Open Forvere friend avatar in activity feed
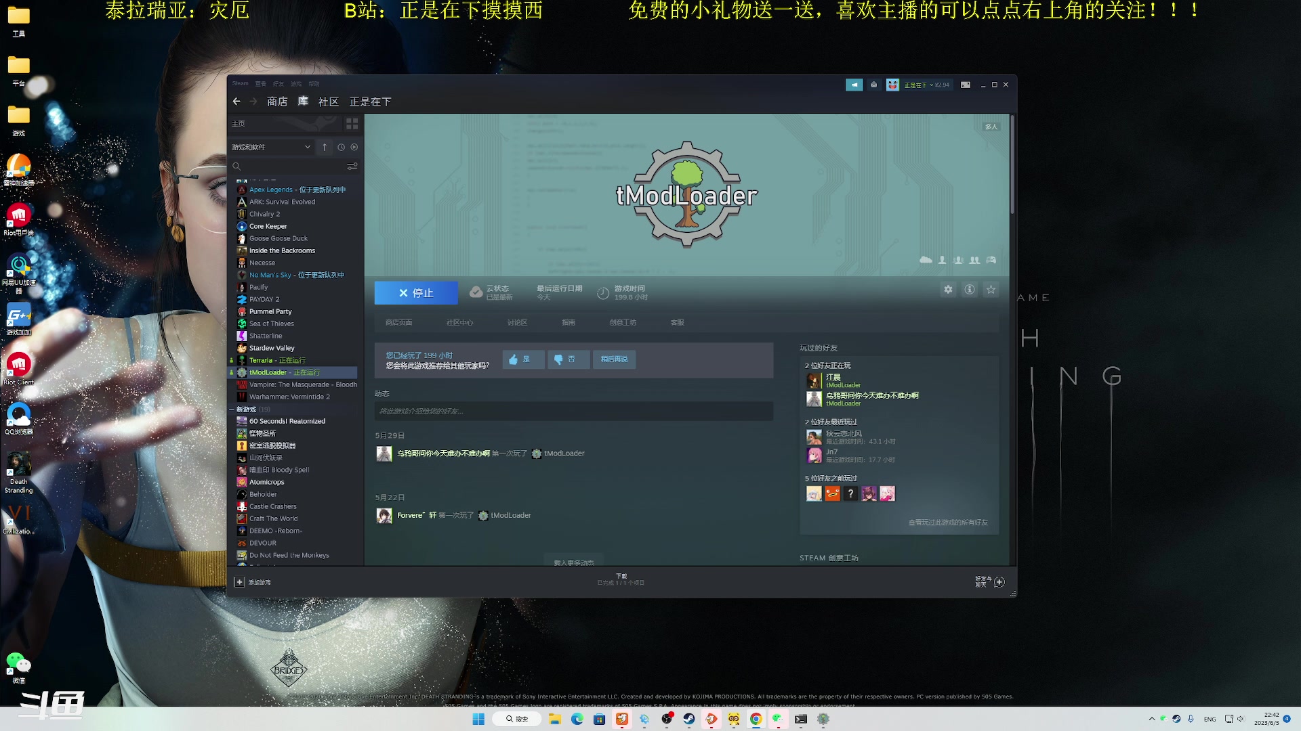Image resolution: width=1301 pixels, height=731 pixels. coord(384,516)
